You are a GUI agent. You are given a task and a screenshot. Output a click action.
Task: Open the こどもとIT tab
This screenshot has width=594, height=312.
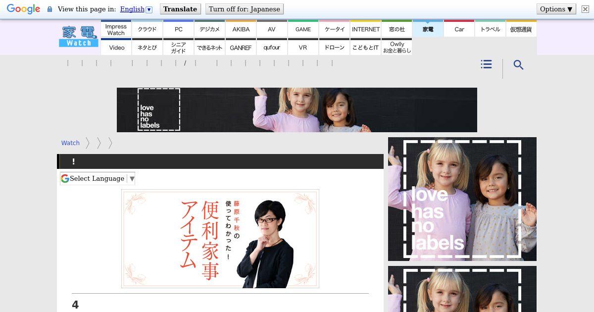click(x=365, y=48)
